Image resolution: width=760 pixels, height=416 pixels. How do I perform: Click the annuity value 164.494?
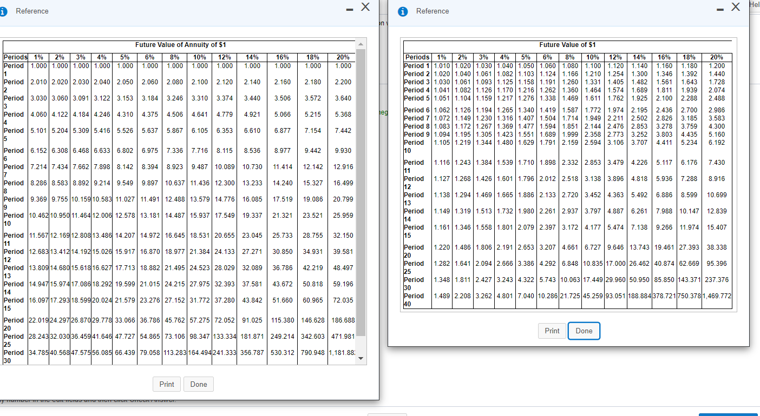199,353
